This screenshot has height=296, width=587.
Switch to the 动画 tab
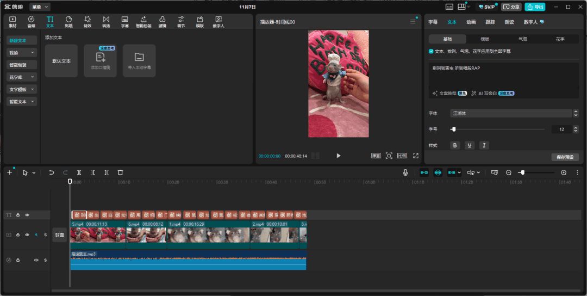point(471,22)
